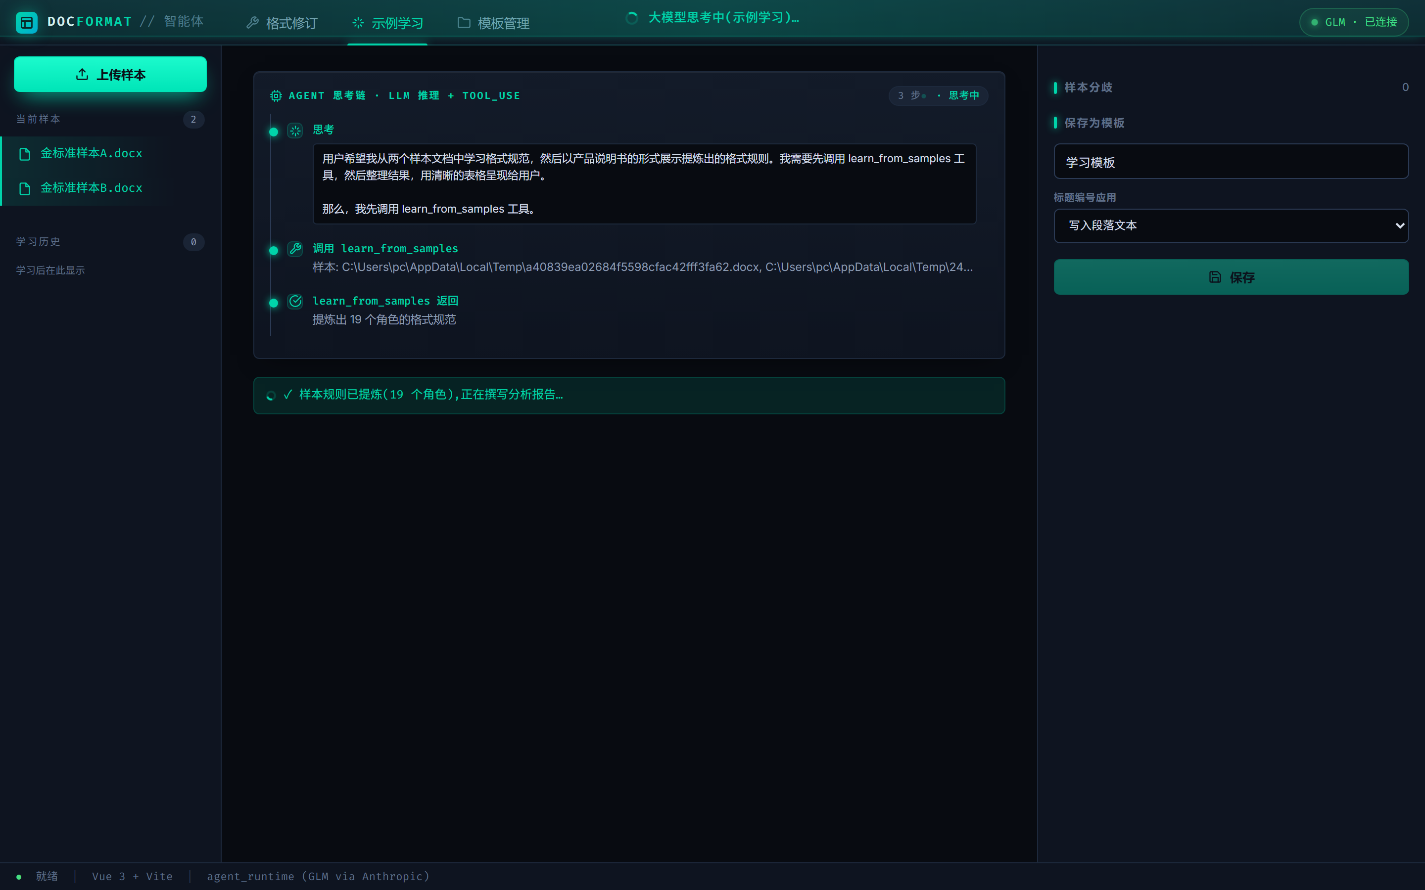This screenshot has width=1425, height=890.
Task: Open the 模板管理 tab
Action: 493,23
